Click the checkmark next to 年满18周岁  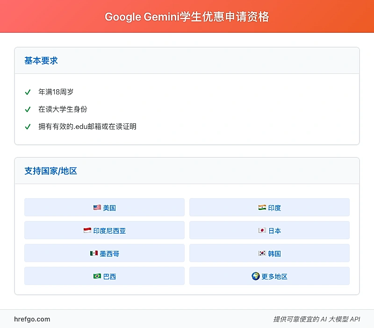coord(28,92)
